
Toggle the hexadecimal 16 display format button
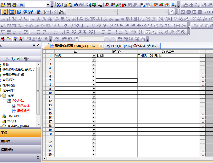[x=199, y=12]
